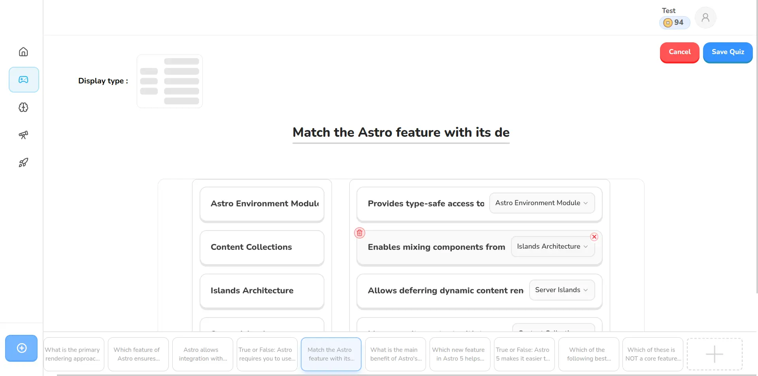Click the Save Quiz button
This screenshot has width=758, height=376.
pyautogui.click(x=727, y=52)
